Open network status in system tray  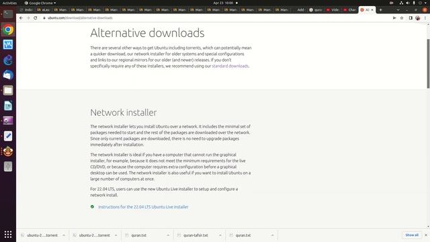(x=401, y=3)
